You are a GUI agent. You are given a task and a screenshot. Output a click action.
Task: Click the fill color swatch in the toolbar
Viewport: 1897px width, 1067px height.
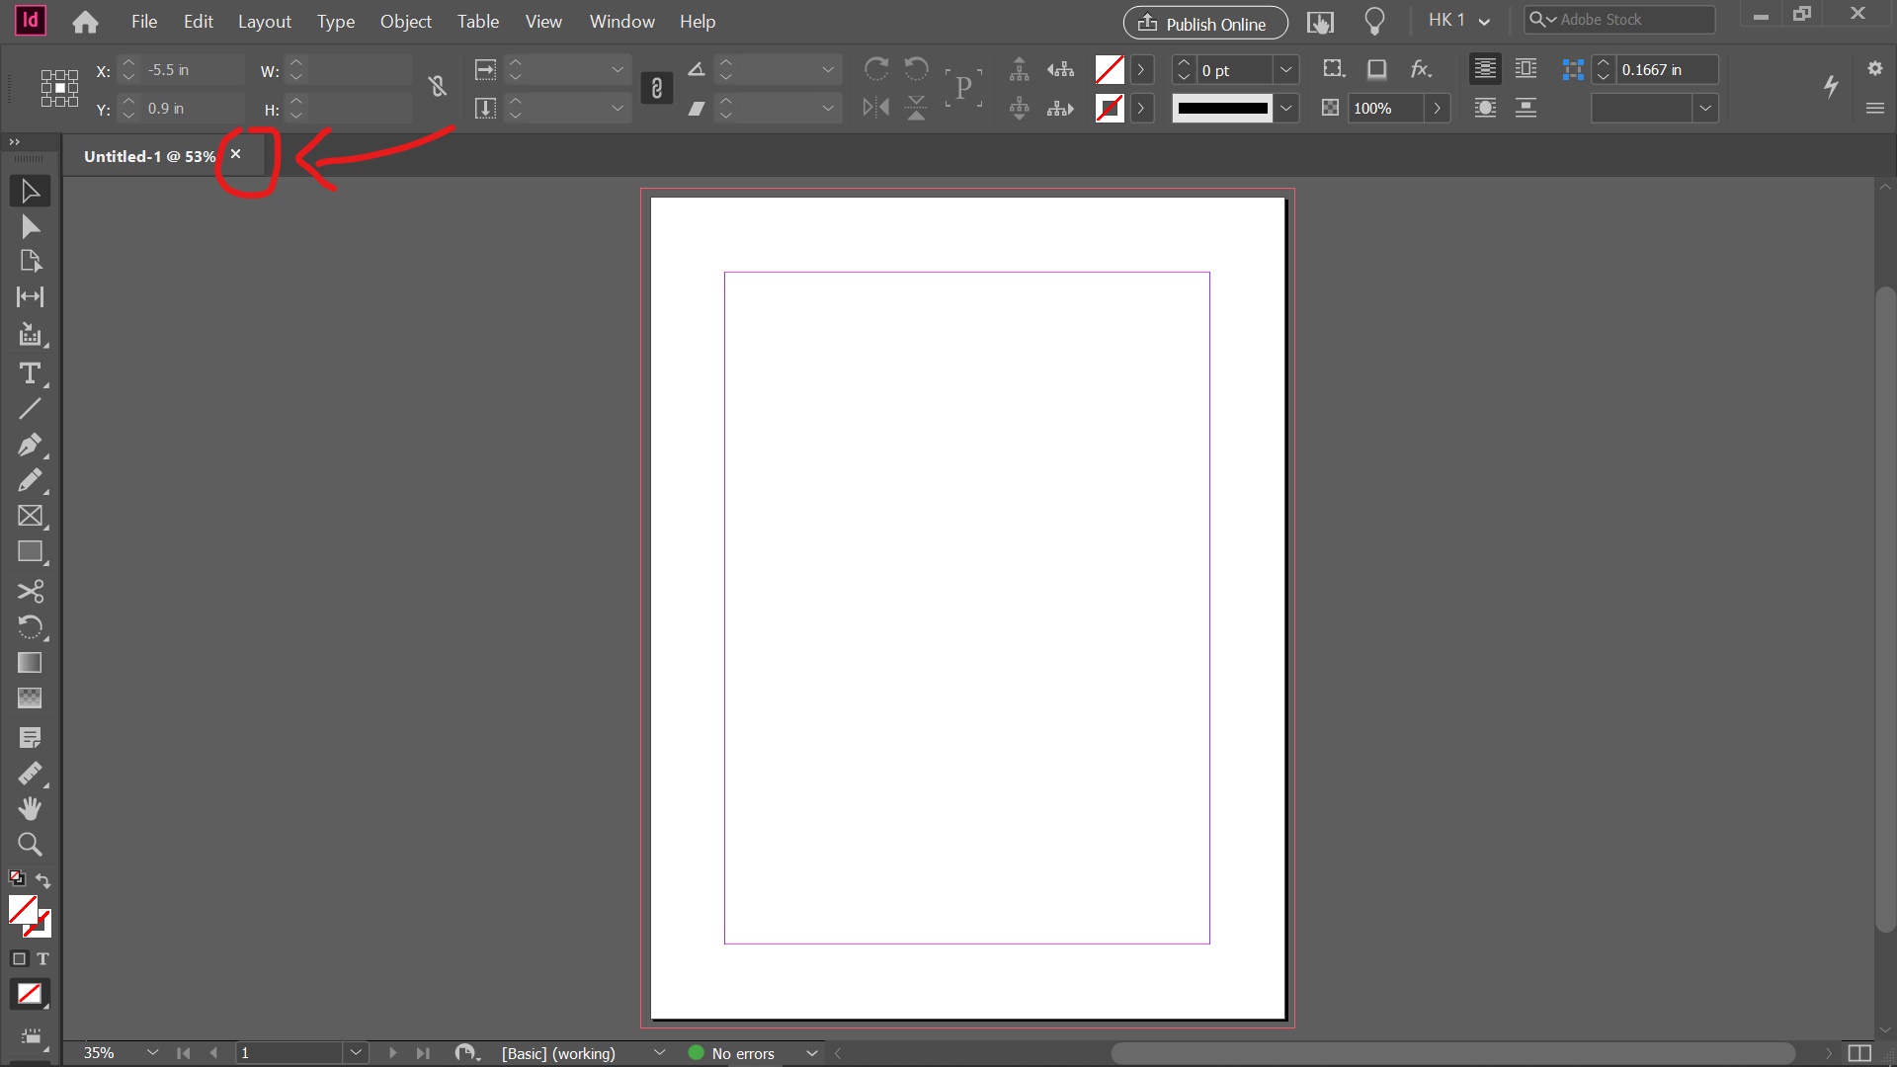click(1108, 69)
